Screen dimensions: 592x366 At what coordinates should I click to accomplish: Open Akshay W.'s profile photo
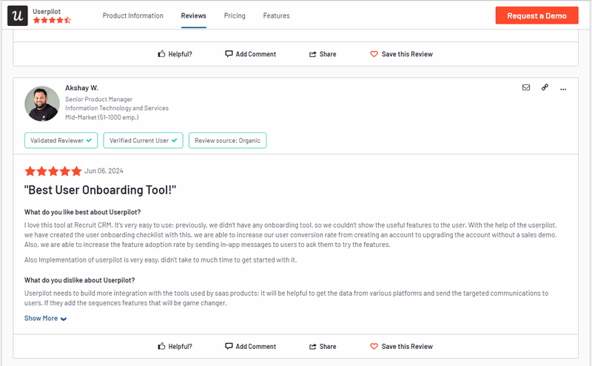(x=42, y=104)
